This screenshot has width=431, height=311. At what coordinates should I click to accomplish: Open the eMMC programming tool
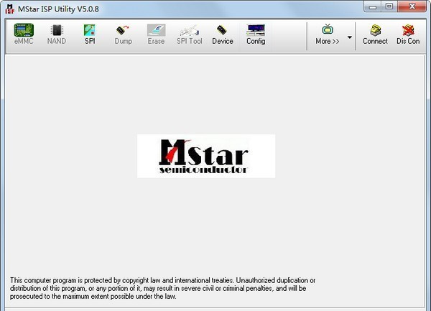(24, 34)
